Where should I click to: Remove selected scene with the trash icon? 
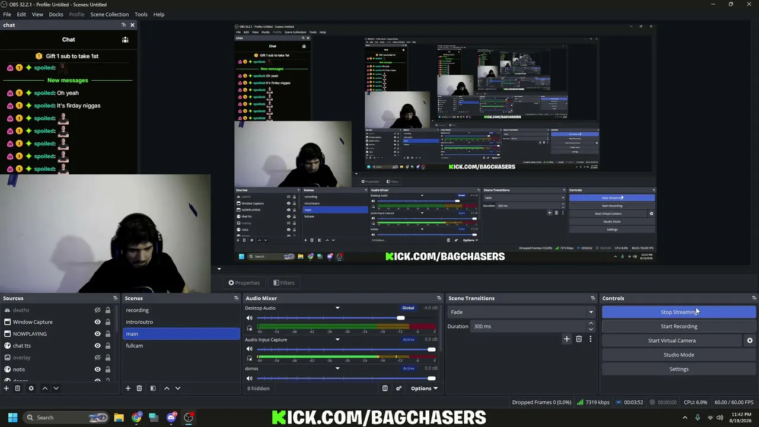[x=139, y=388]
